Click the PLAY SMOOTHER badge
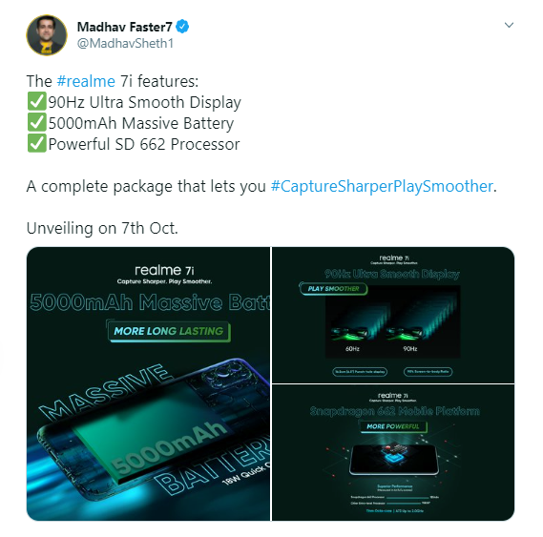 333,289
